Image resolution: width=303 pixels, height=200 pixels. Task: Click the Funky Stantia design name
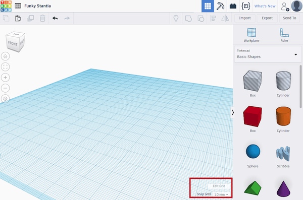37,6
